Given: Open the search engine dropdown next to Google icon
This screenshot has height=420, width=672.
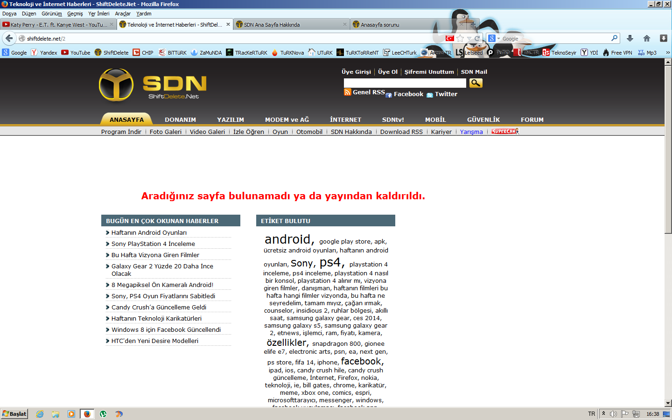Looking at the screenshot, I should click(x=498, y=39).
